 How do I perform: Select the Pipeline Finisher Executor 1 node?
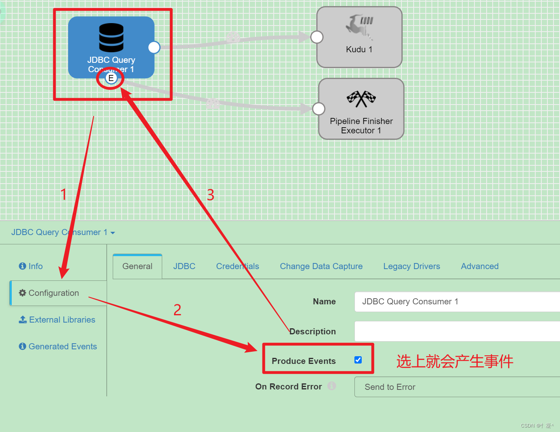(x=361, y=109)
